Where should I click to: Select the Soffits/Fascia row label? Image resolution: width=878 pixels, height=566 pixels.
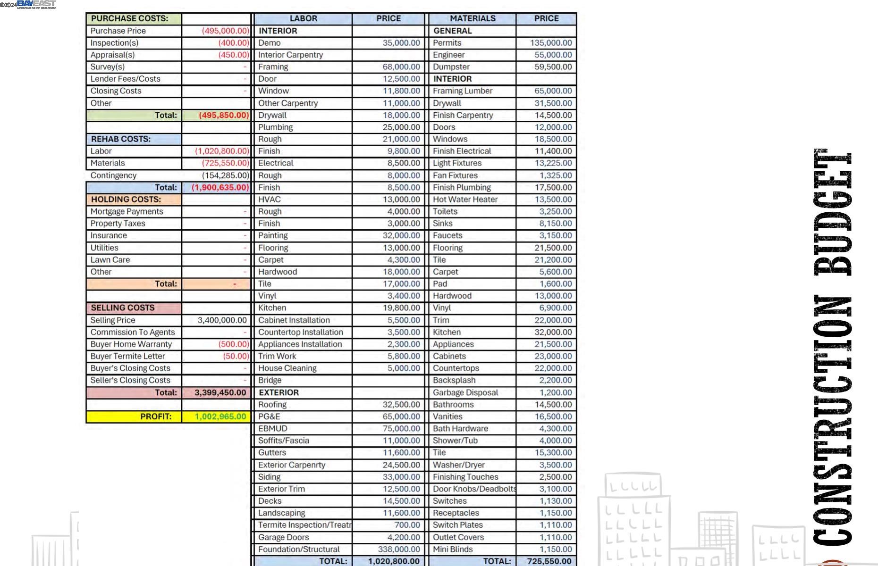pyautogui.click(x=283, y=441)
